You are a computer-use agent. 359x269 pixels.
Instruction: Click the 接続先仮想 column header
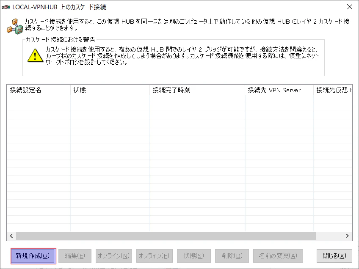click(x=333, y=90)
